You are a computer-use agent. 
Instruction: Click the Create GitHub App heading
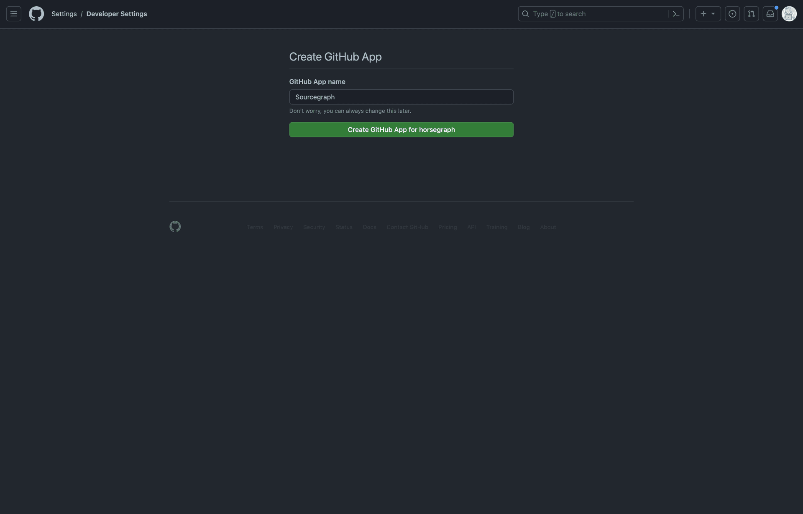click(335, 57)
